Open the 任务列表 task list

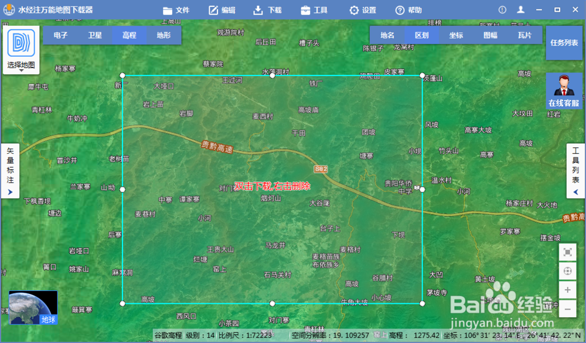point(564,43)
